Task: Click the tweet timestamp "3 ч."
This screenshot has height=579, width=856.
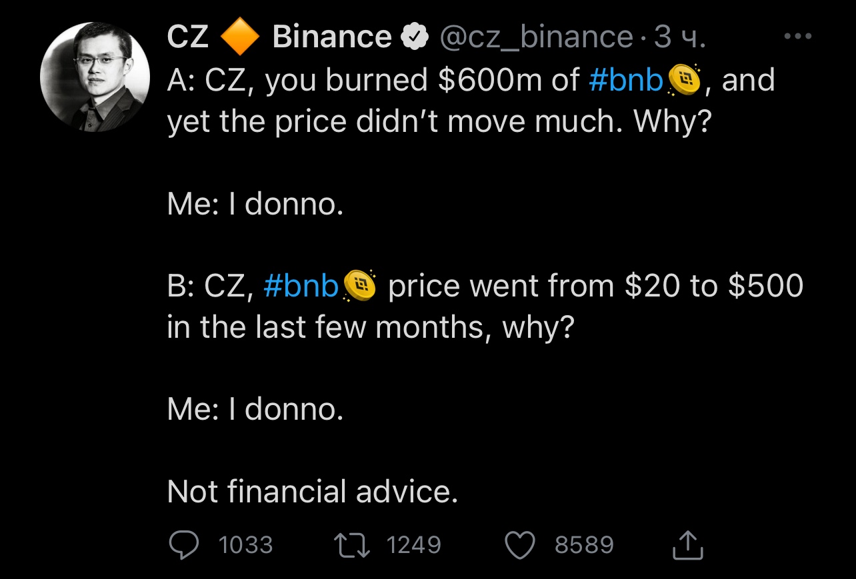Action: click(x=679, y=37)
